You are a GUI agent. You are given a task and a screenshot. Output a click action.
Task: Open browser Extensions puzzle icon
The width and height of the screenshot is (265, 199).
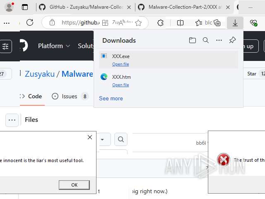(x=160, y=23)
